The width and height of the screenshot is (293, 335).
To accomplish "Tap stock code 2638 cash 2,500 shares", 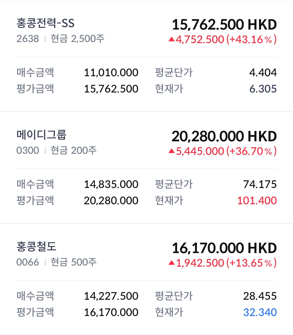I will pyautogui.click(x=60, y=39).
